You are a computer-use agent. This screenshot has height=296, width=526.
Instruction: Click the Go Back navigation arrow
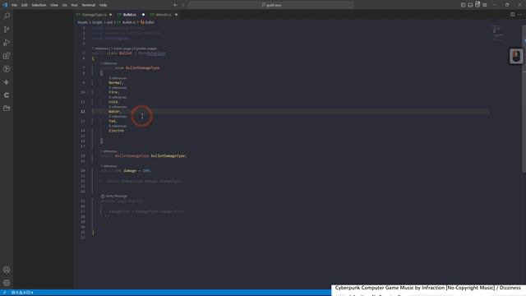[x=175, y=5]
